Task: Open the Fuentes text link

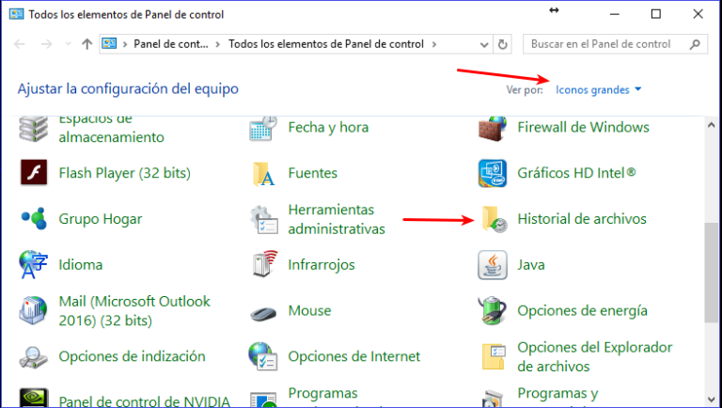Action: [313, 173]
